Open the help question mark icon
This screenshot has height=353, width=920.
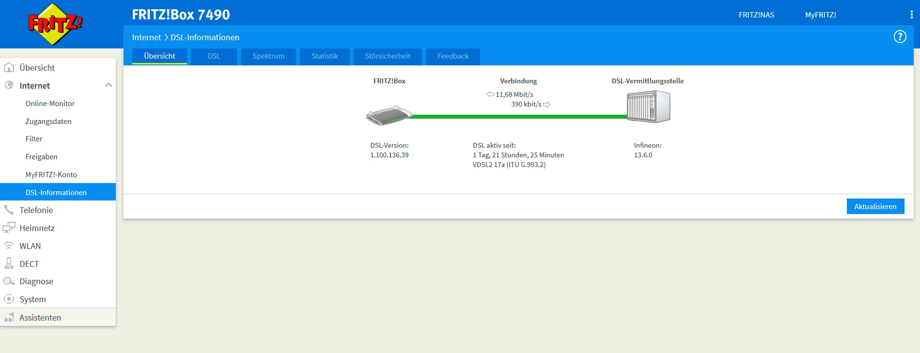coord(900,37)
